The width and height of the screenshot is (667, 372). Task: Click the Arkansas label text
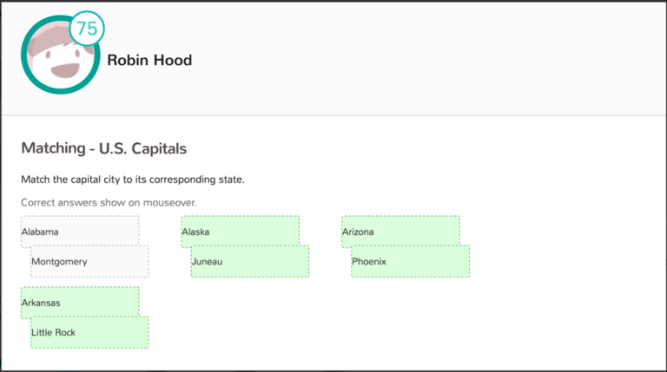(41, 303)
